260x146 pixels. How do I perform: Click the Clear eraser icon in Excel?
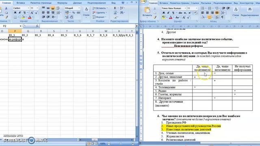pos(115,17)
